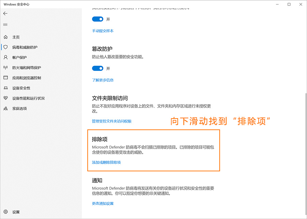307x219 pixels.
Task: Click the 帐户保护 person icon
Action: pos(5,57)
